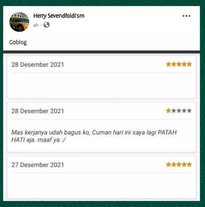Select the post caption text Goblog
This screenshot has width=205, height=207.
coord(18,42)
